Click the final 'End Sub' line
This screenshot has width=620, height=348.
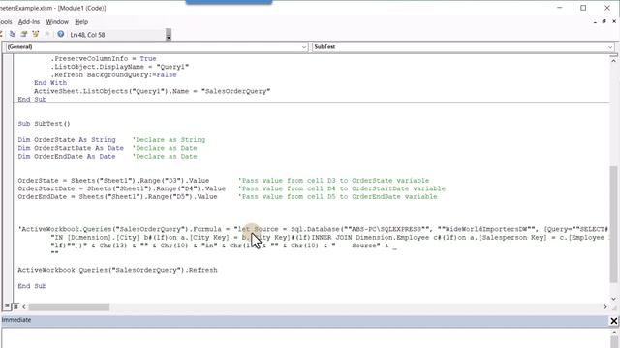[x=32, y=286]
